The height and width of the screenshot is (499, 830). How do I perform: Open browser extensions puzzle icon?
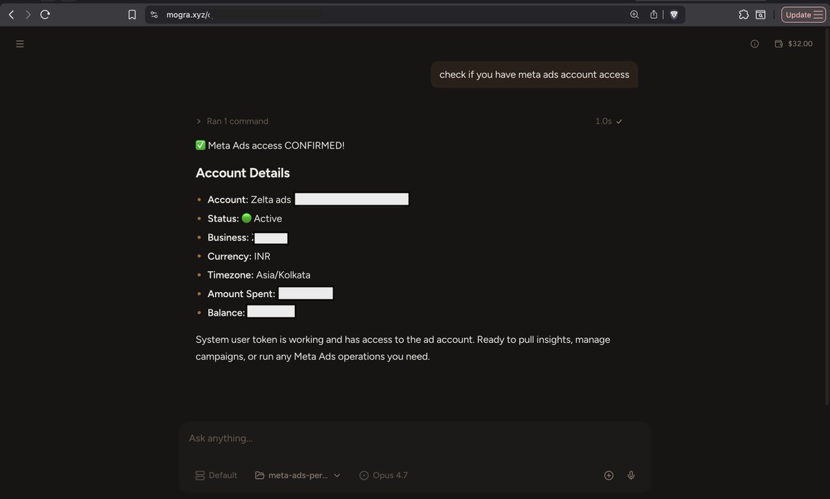[744, 15]
